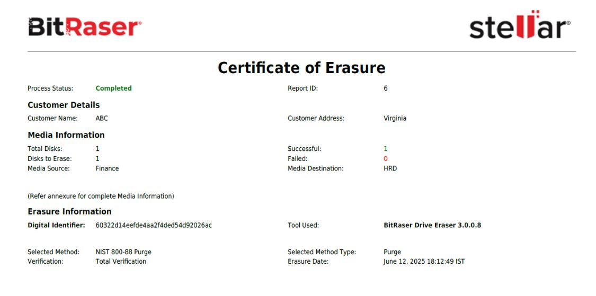Select the Total Disks value 1
The image size is (596, 296).
[x=97, y=149]
